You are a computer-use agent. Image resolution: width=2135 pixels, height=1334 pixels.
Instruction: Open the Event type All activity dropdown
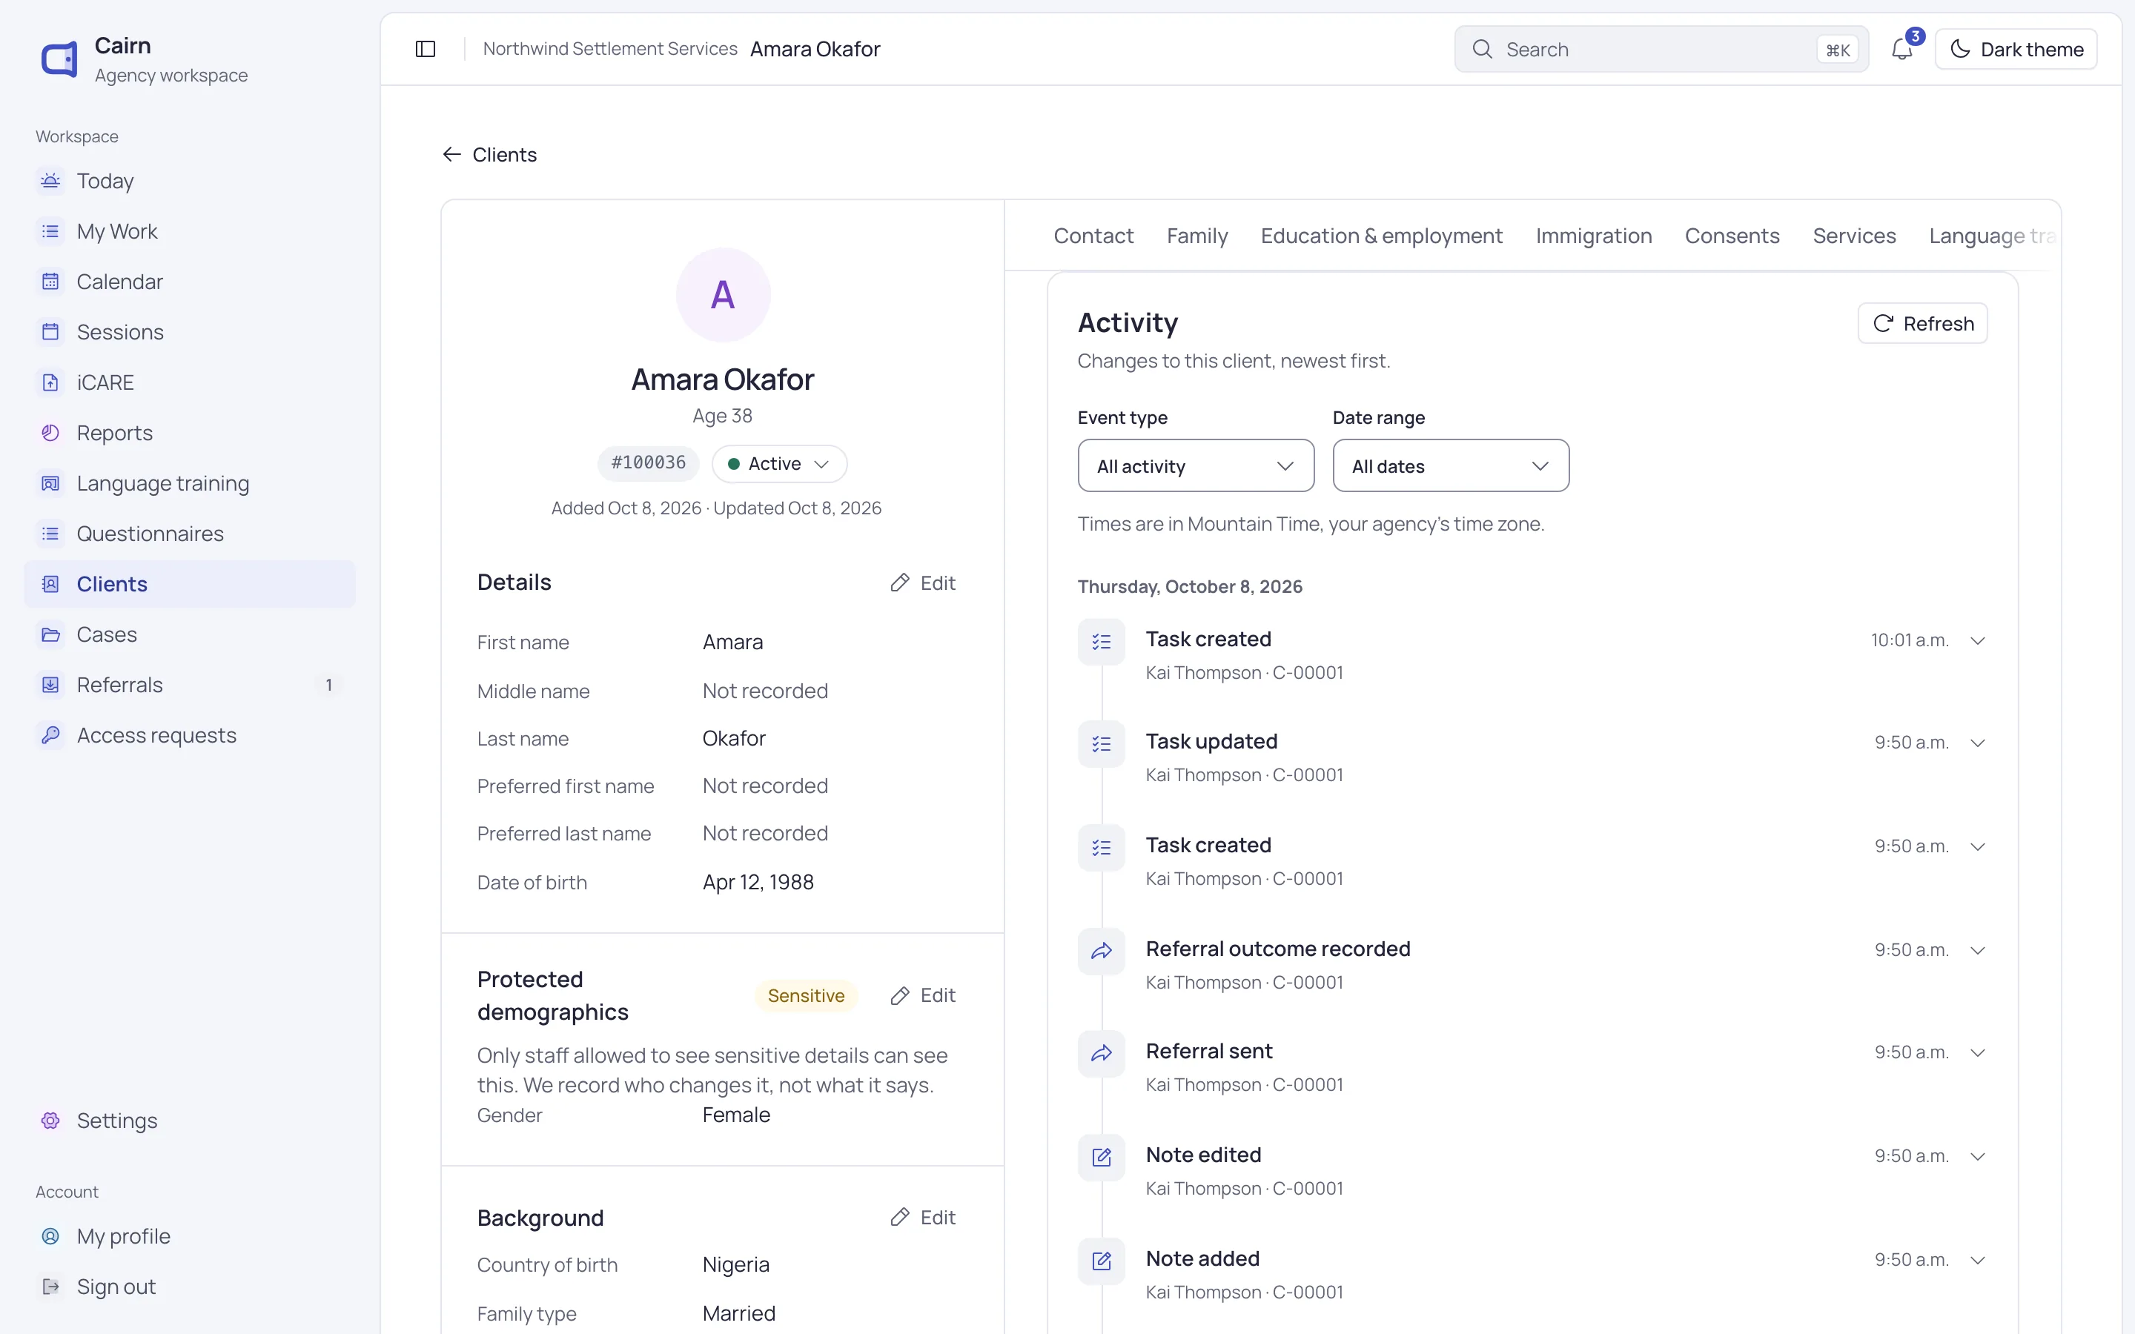(1196, 466)
